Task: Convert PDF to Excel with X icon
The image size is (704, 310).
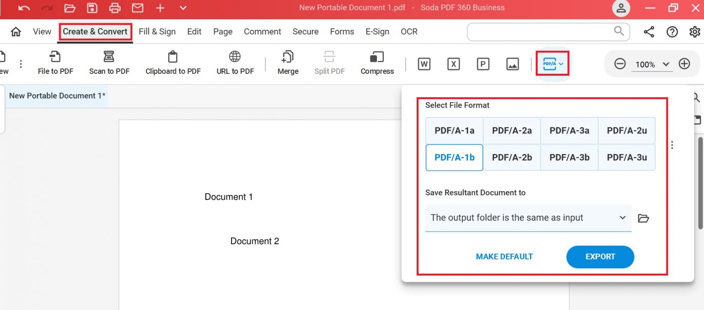Action: (x=453, y=64)
